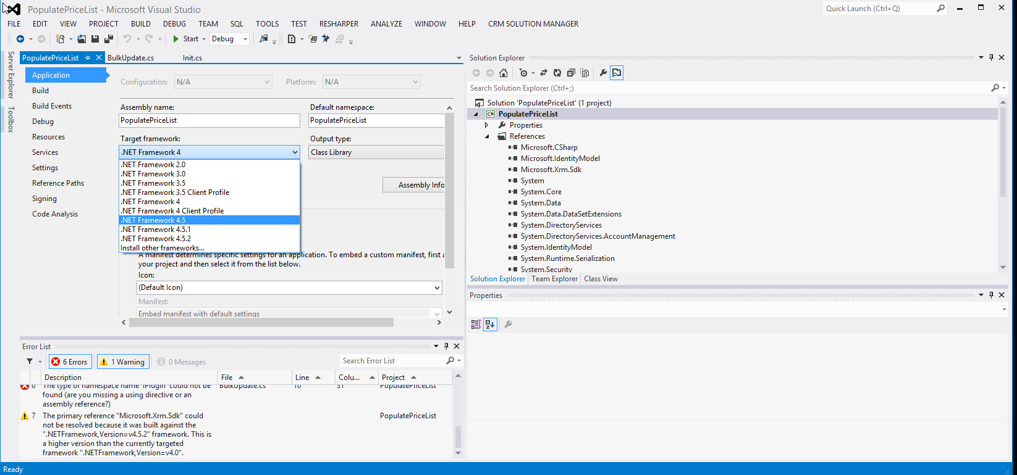Expand the Properties node in Solution Explorer

tap(487, 125)
